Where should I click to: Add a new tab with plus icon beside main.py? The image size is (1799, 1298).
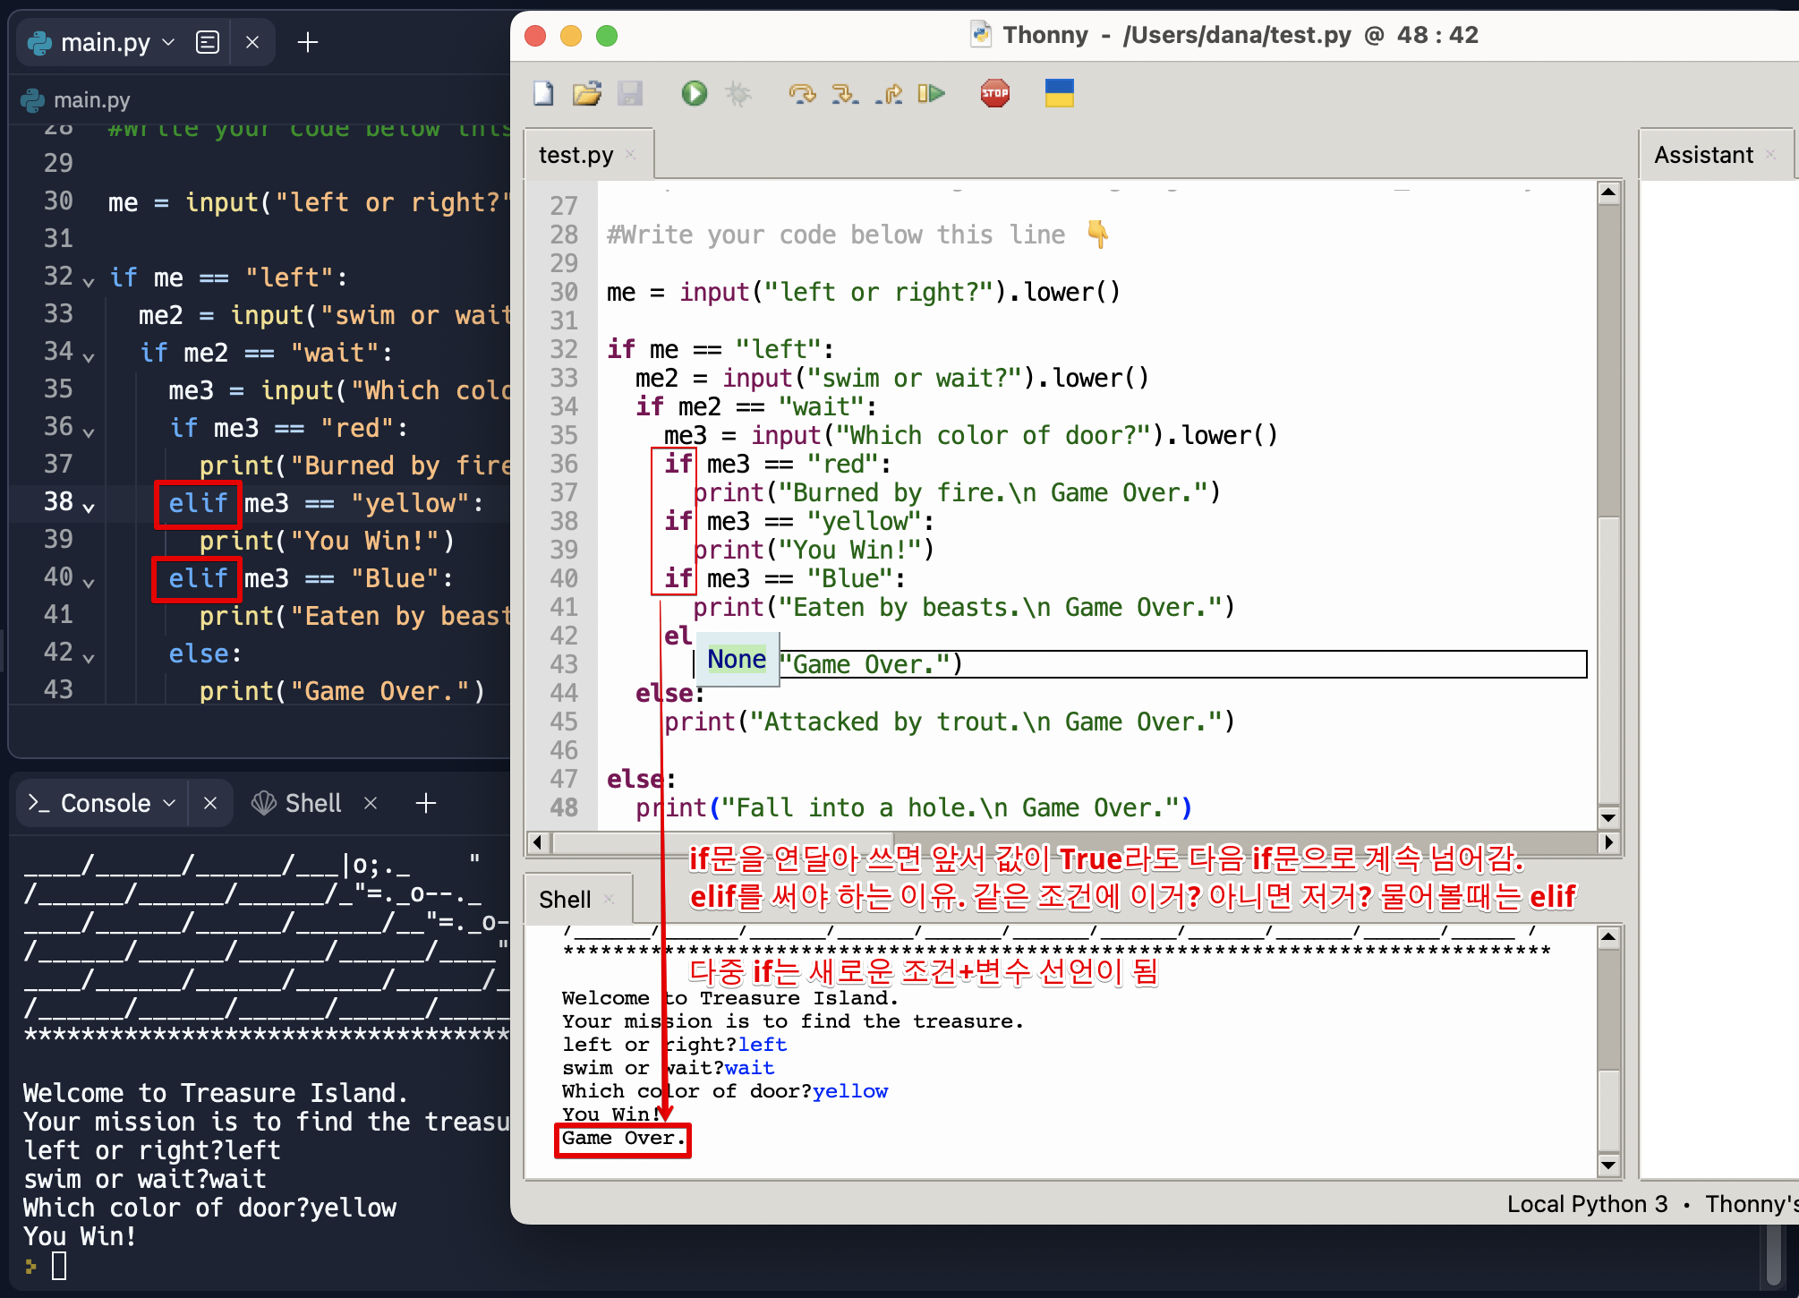(308, 42)
